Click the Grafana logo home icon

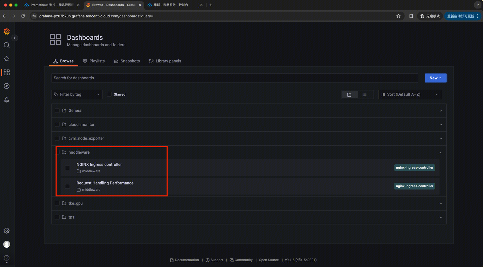(6, 31)
